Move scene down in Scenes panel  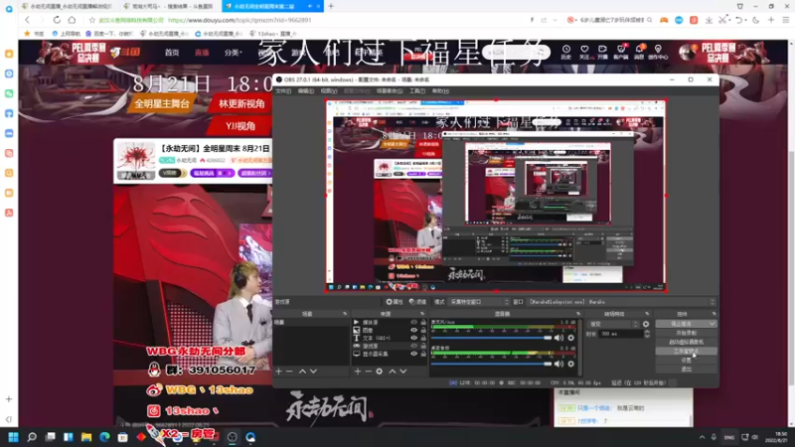point(313,372)
